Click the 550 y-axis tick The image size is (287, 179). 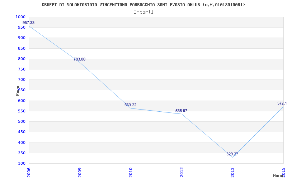click(22, 111)
